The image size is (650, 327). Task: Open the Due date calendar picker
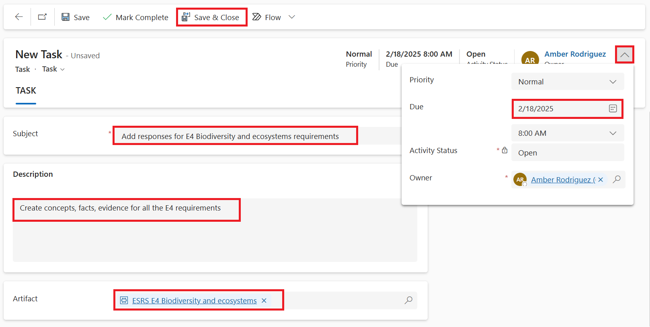coord(613,108)
